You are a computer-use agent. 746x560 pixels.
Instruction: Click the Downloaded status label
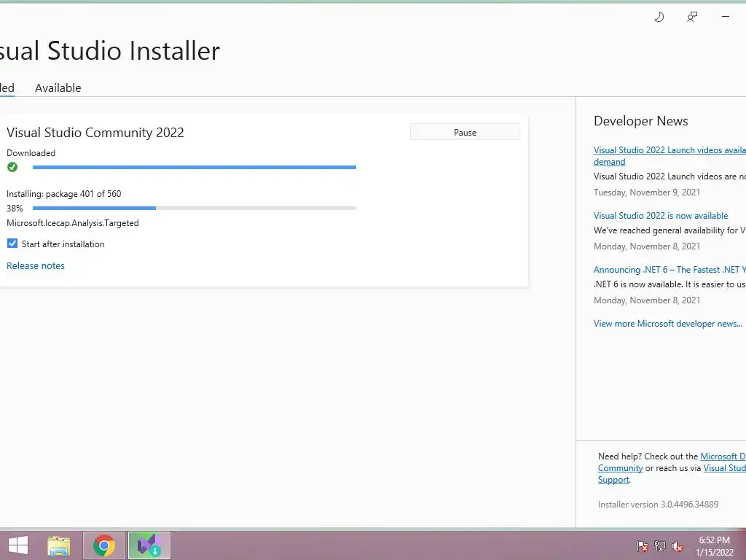31,153
